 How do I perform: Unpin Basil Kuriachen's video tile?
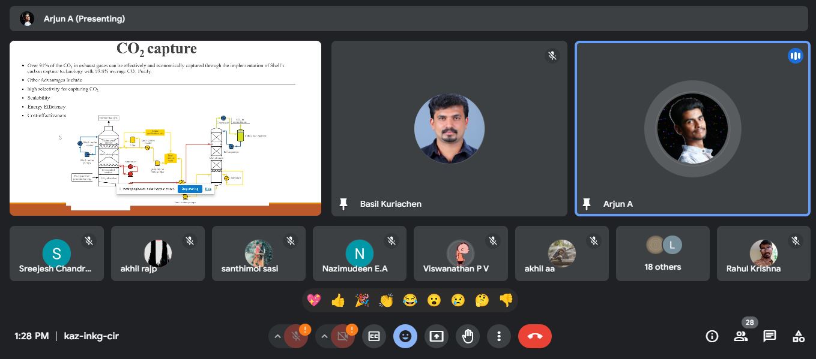[x=343, y=204]
